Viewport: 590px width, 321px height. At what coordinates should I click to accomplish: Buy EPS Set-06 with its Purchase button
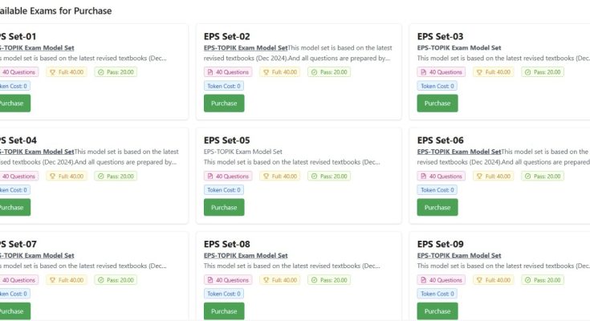(437, 208)
